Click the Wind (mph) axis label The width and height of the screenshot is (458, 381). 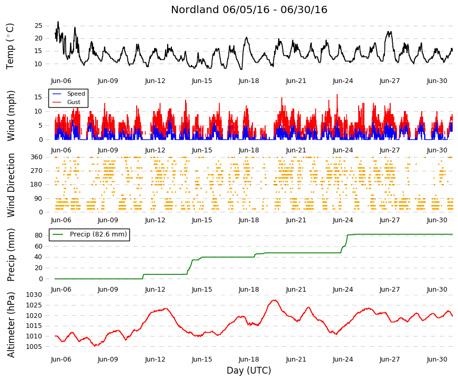pos(11,116)
